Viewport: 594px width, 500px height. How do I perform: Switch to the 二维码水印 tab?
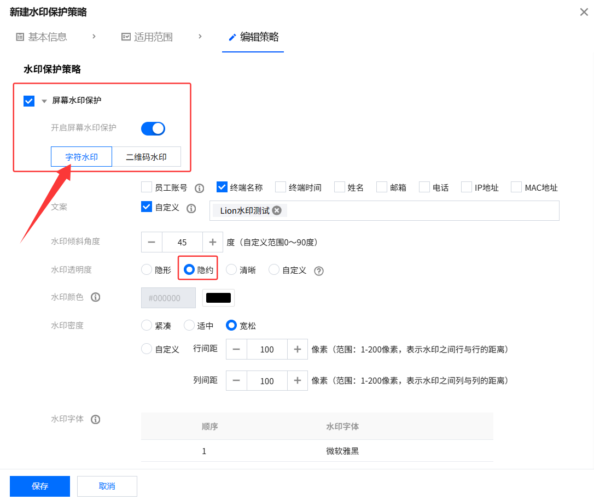(x=147, y=156)
